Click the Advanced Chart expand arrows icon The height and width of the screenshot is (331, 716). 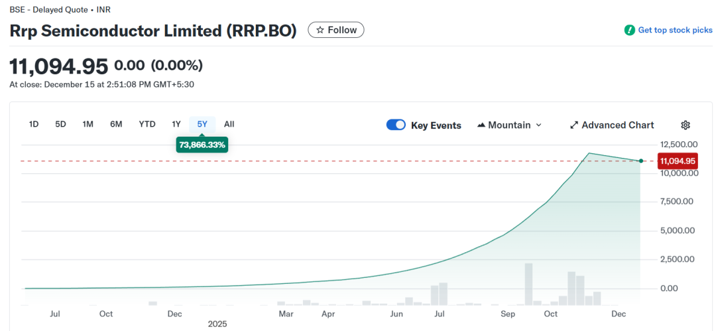coord(574,125)
